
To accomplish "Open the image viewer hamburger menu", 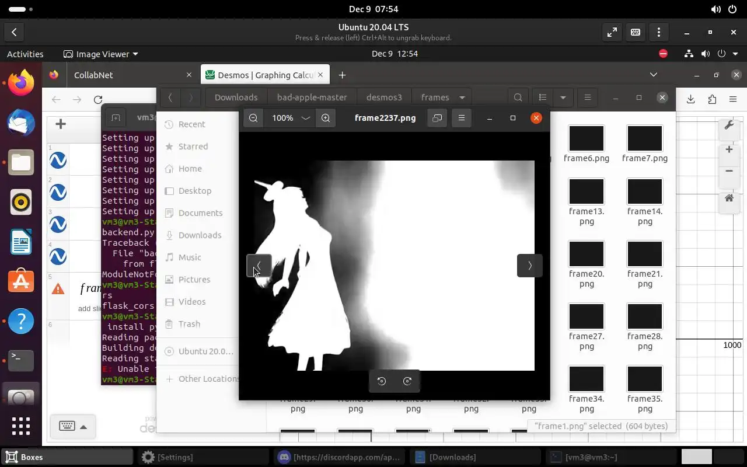I will coord(461,118).
